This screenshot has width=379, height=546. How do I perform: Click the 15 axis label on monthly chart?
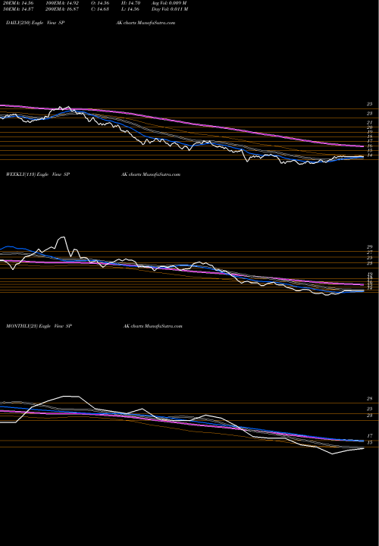[370, 443]
